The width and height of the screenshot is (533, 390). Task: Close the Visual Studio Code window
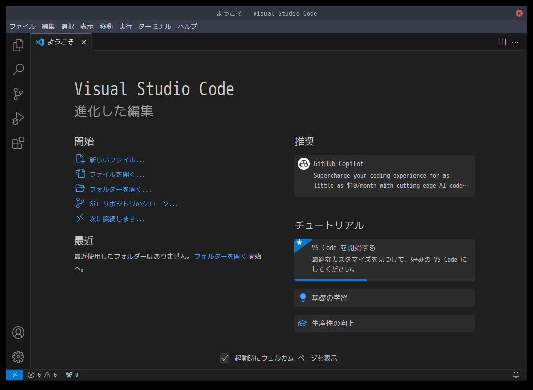coord(519,13)
